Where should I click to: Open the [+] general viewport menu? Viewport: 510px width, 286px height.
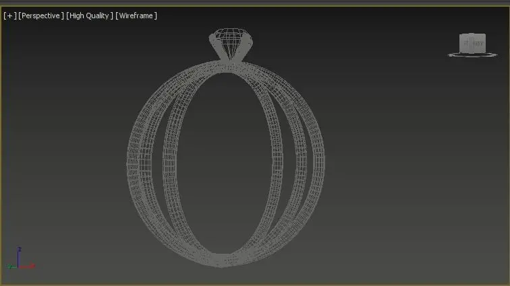tap(9, 15)
